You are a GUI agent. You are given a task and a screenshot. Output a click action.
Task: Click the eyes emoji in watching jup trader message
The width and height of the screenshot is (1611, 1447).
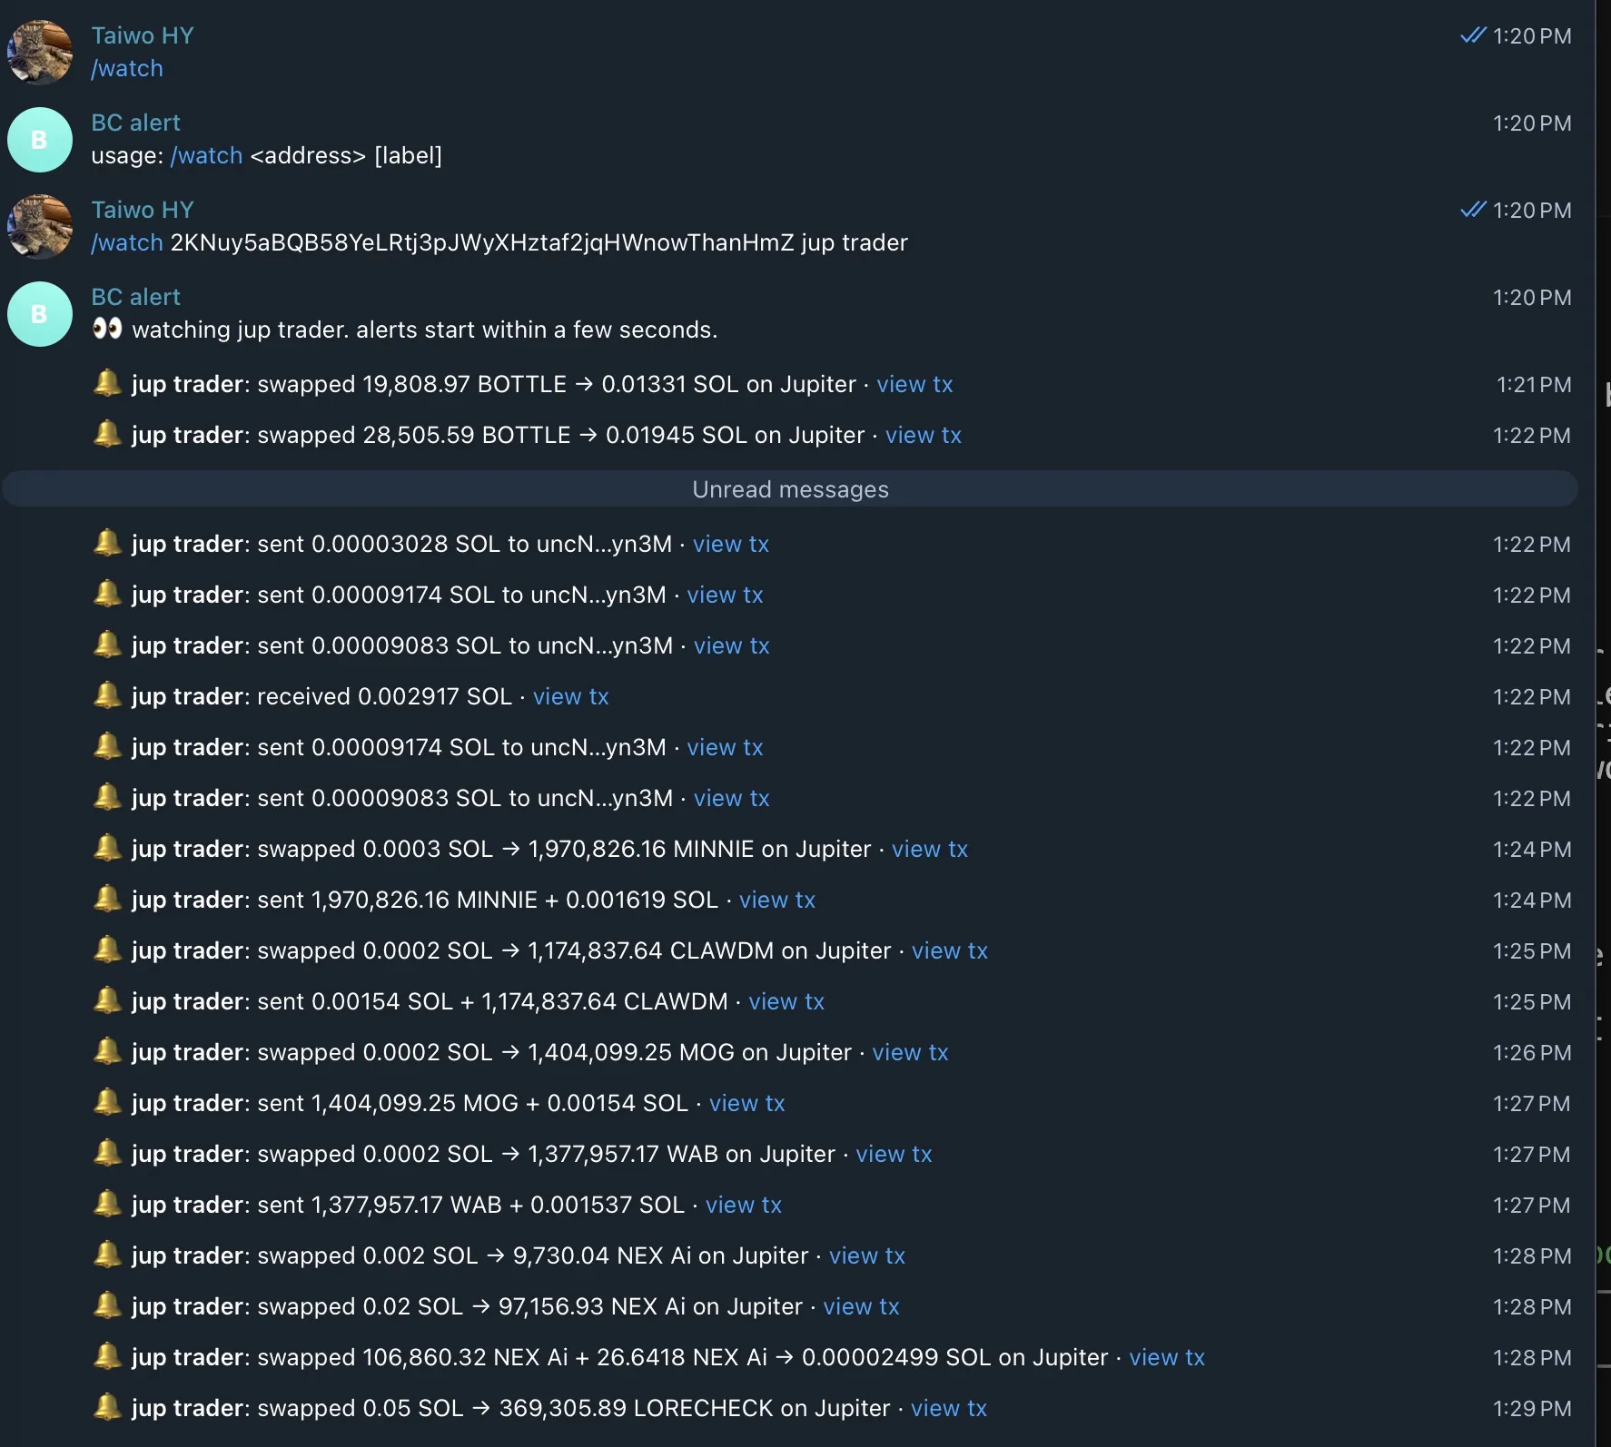[x=107, y=329]
